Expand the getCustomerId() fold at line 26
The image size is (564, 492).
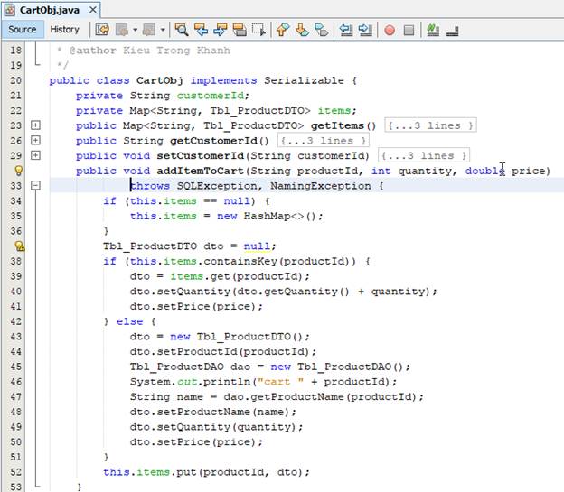point(35,140)
